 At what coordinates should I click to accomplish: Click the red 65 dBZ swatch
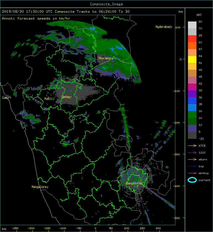tap(192, 39)
